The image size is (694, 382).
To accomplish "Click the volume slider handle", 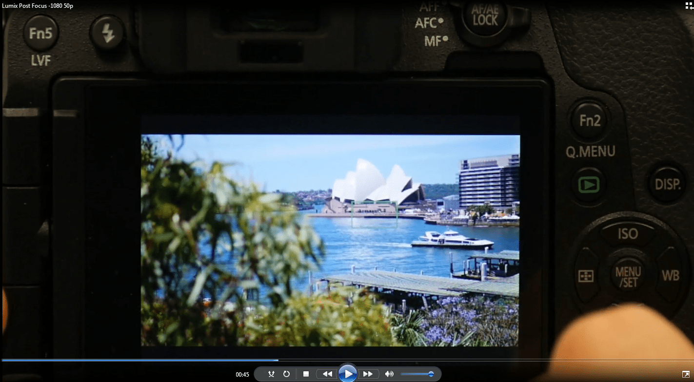I will (x=431, y=374).
